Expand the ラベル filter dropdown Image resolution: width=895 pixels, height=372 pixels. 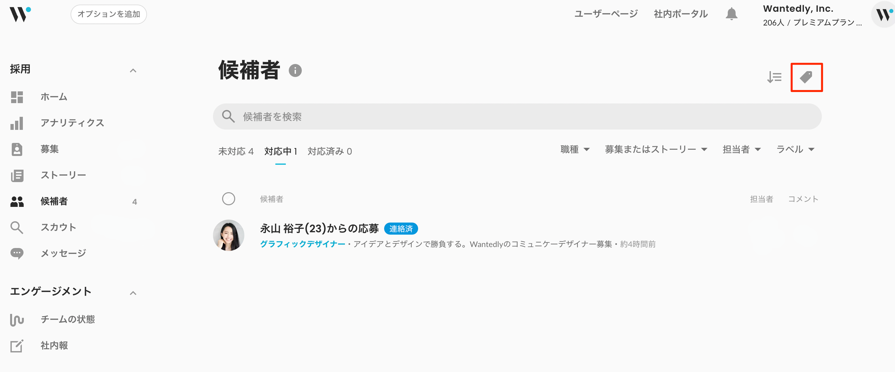click(x=795, y=149)
